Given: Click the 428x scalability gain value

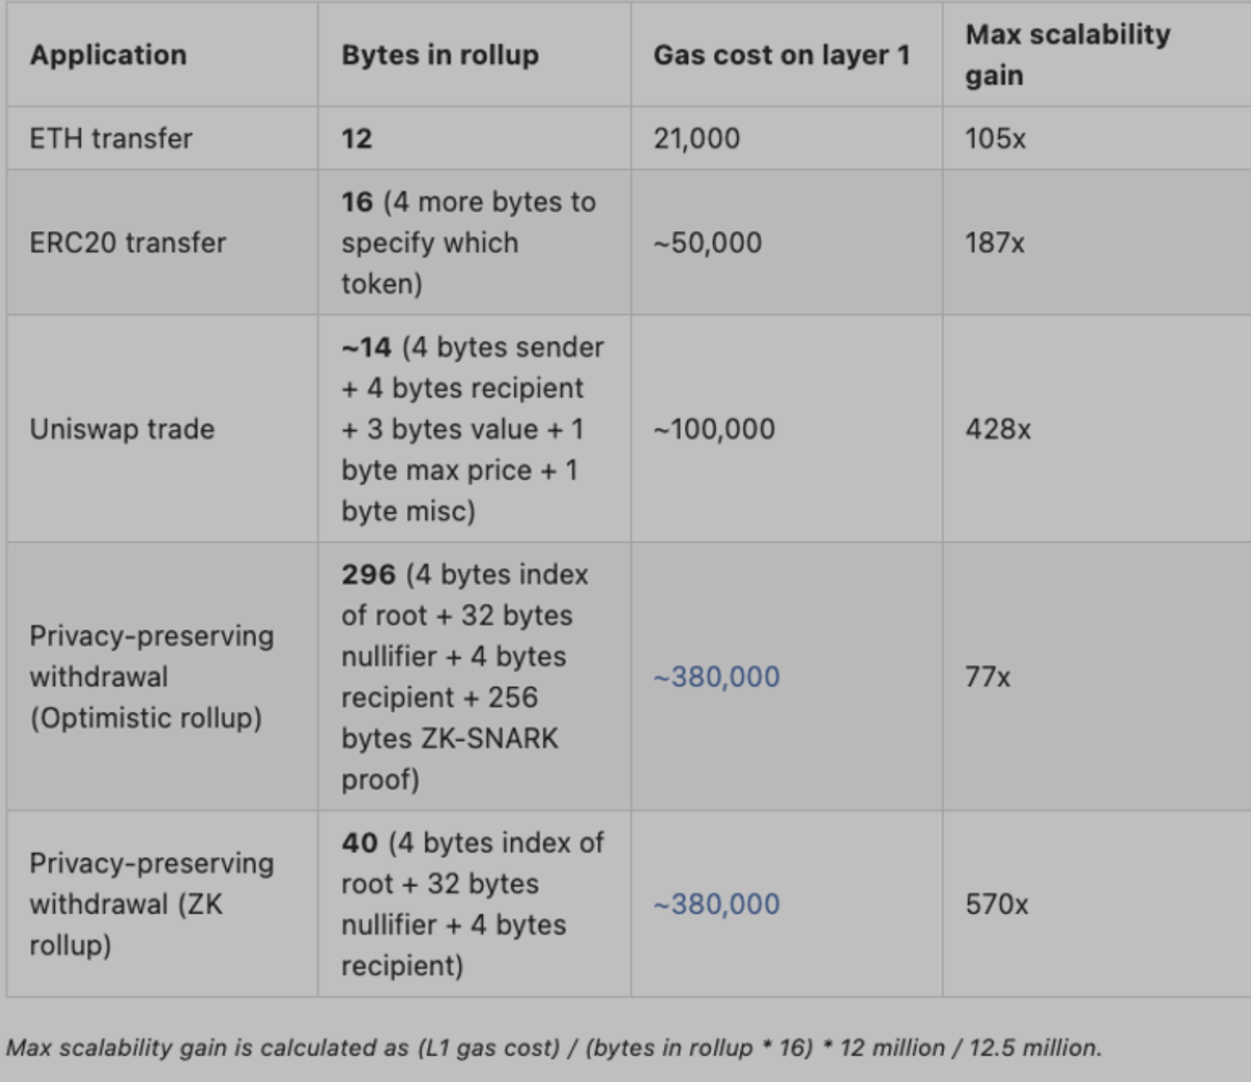Looking at the screenshot, I should point(998,429).
